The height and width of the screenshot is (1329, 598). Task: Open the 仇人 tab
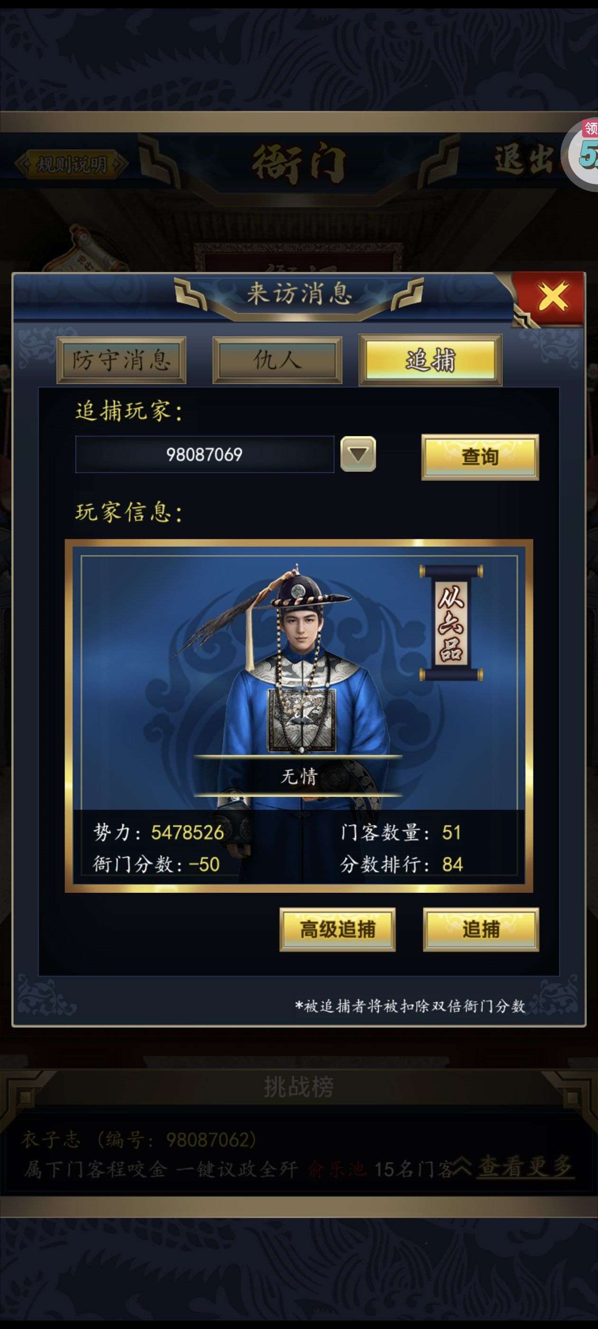click(277, 360)
